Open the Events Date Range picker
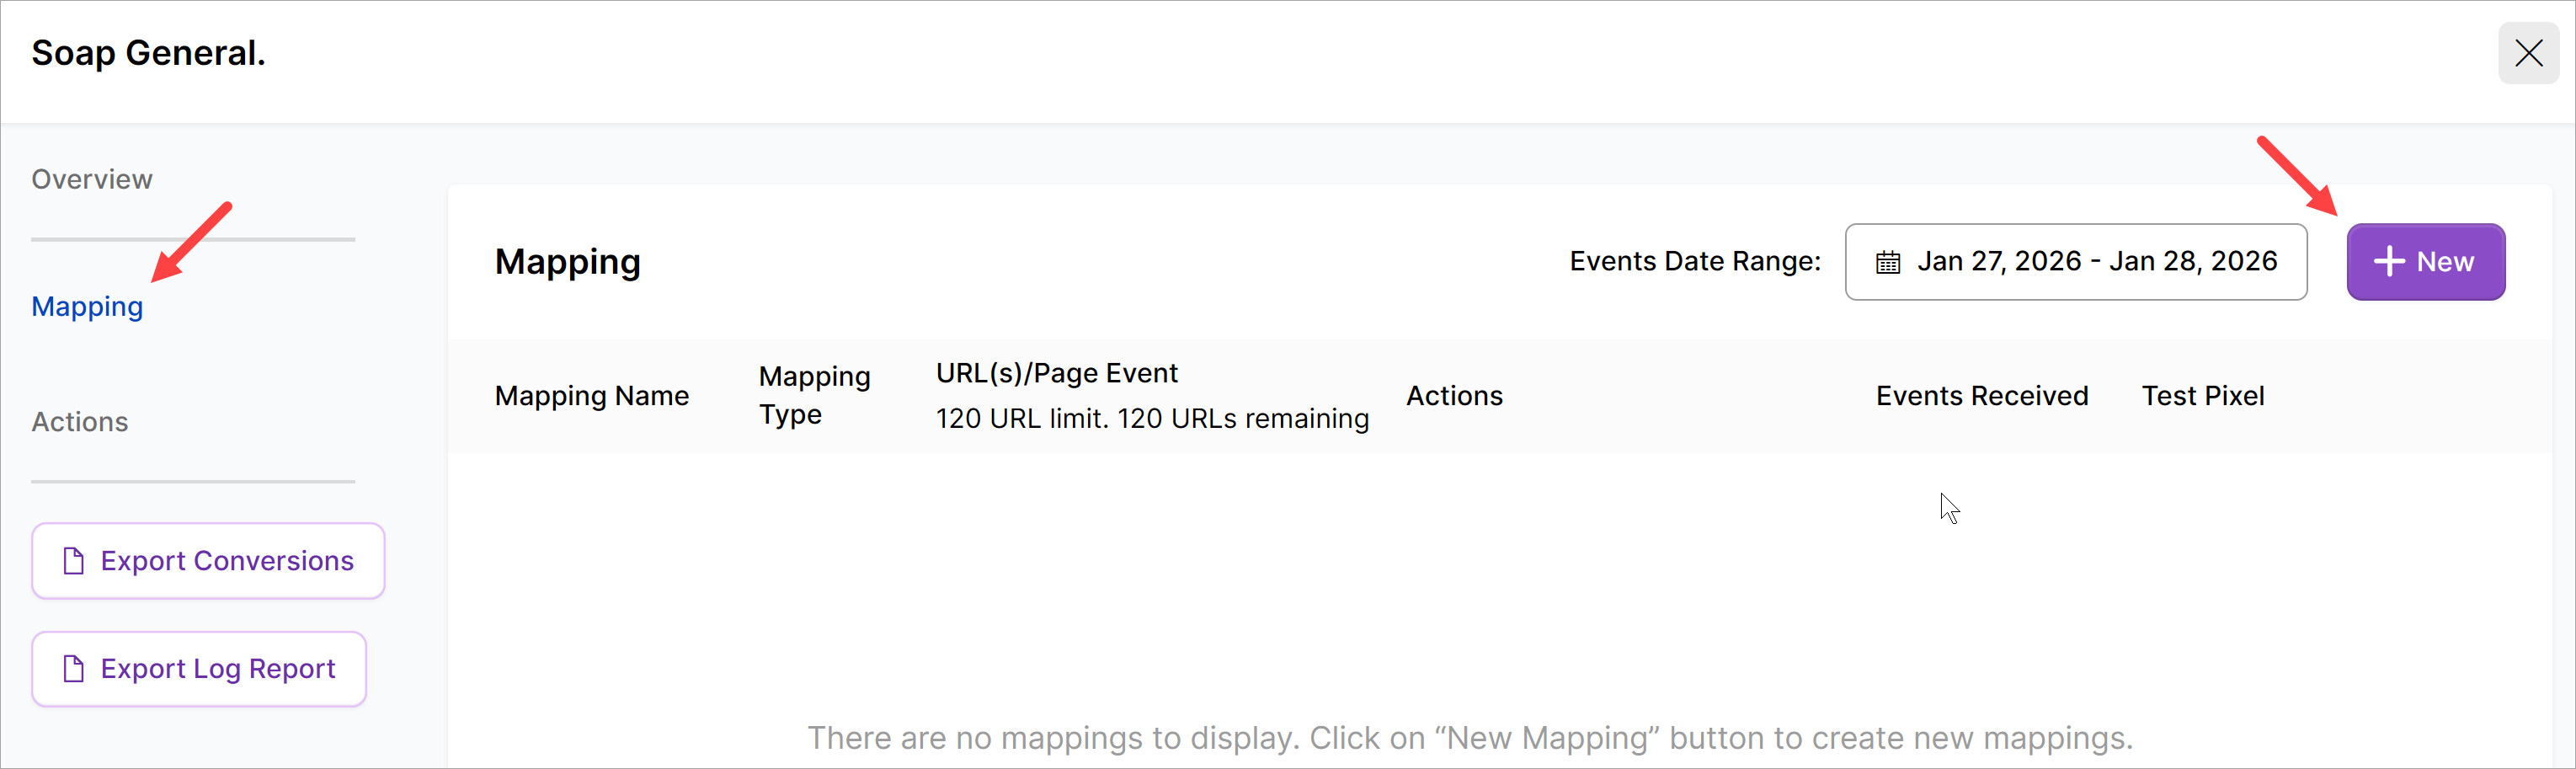Image resolution: width=2576 pixels, height=769 pixels. pyautogui.click(x=2075, y=262)
